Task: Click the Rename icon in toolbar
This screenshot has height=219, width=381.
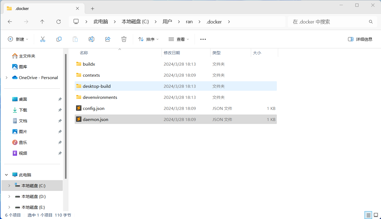Action: coord(91,39)
